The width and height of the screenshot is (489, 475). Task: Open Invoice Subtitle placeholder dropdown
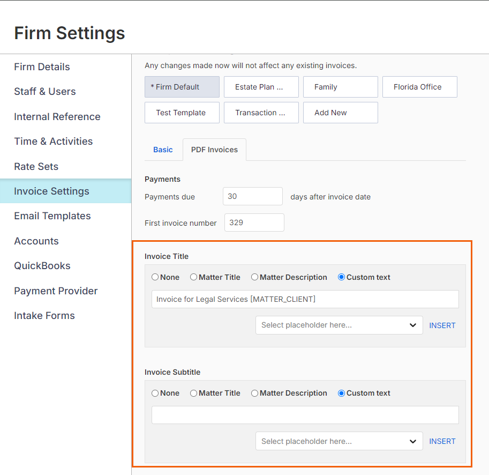tap(339, 441)
